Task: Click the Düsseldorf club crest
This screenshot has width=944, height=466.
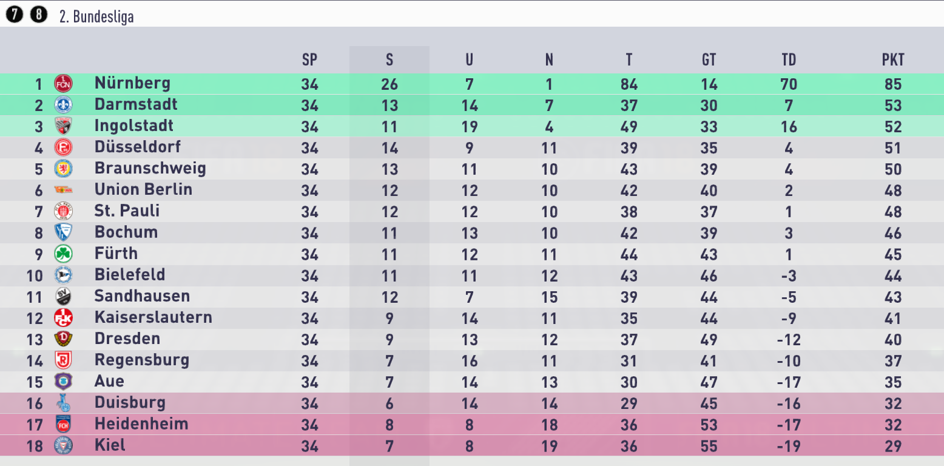Action: [63, 147]
